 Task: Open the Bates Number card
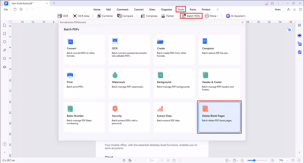pyautogui.click(x=84, y=117)
